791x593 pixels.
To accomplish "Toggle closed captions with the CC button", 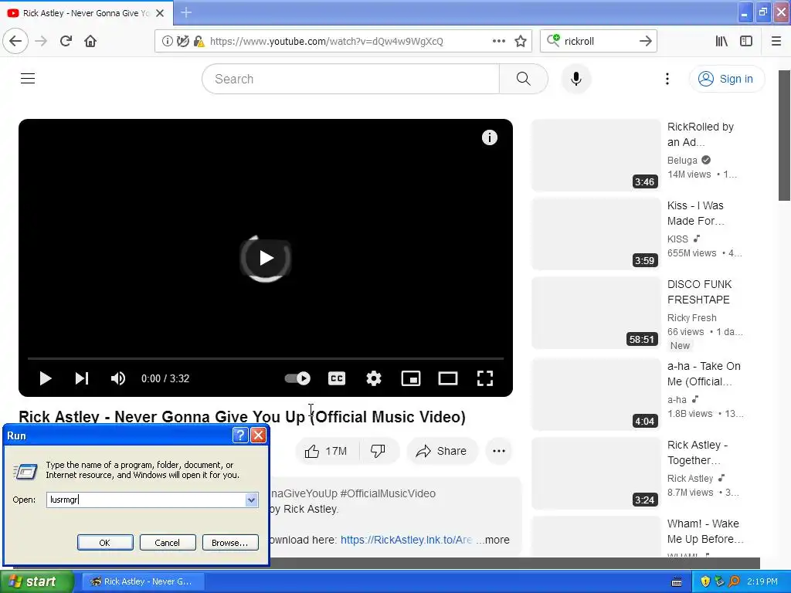I will click(337, 378).
